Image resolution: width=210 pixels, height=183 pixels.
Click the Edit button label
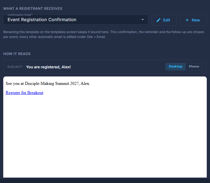[x=166, y=20]
